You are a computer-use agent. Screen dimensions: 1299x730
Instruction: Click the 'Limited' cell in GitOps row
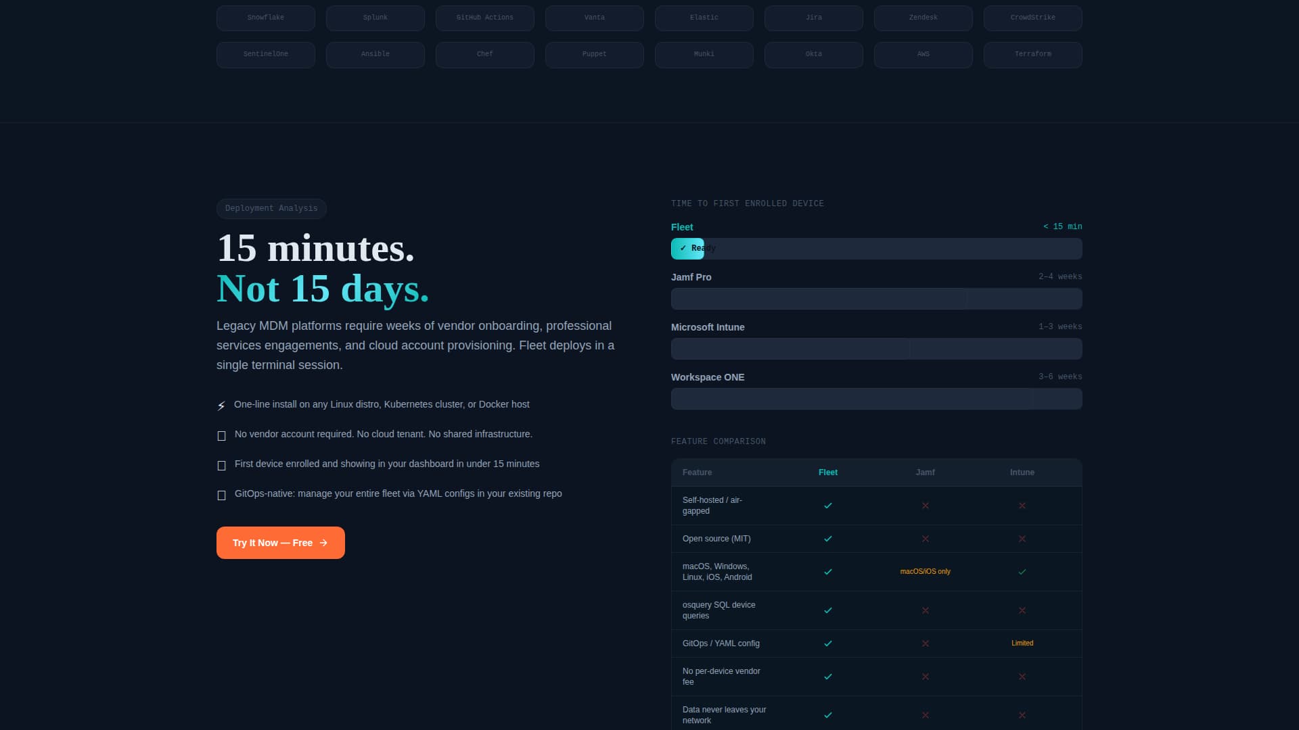[x=1022, y=643]
